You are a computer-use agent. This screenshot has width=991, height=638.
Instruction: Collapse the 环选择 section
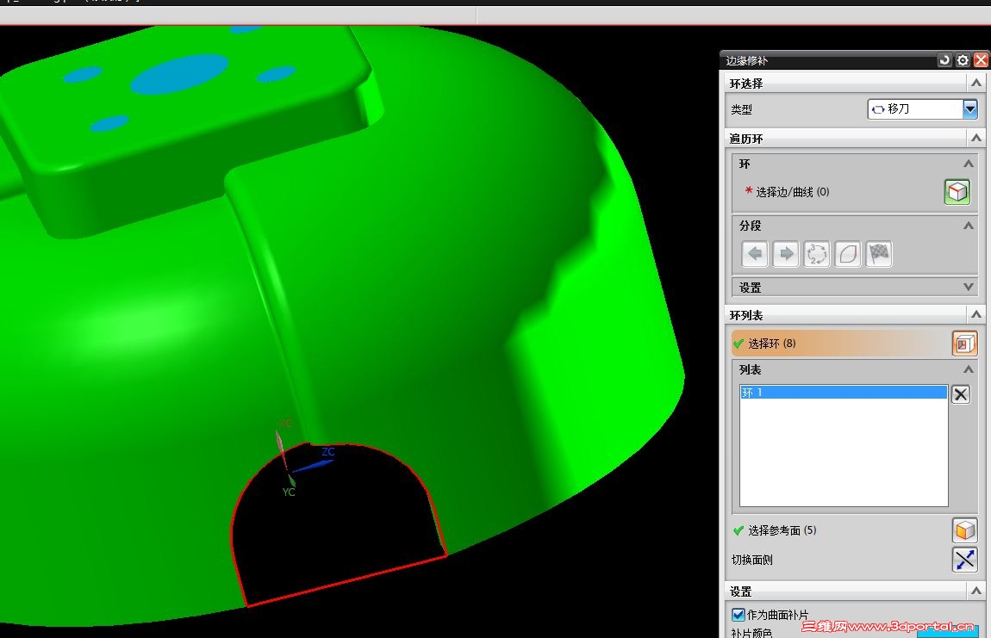click(x=975, y=83)
